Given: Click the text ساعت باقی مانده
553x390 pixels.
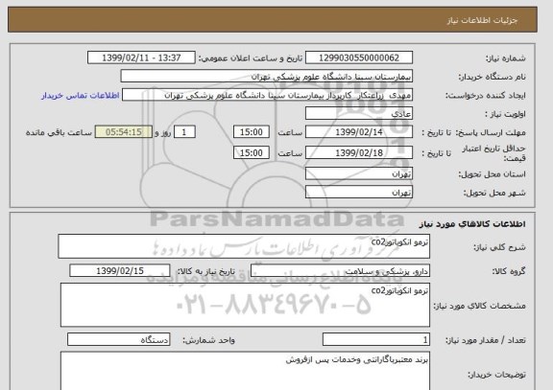Looking at the screenshot, I should [x=59, y=132].
